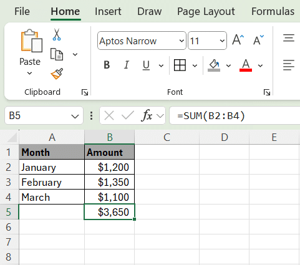Decrease font size with the smaller A

[258, 40]
